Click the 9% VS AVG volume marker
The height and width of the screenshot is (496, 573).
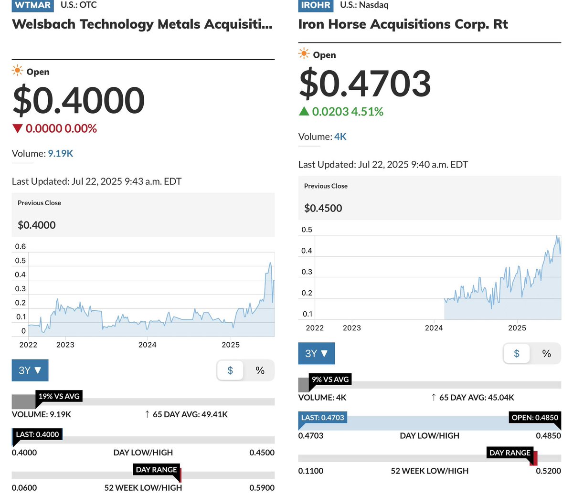pos(330,379)
